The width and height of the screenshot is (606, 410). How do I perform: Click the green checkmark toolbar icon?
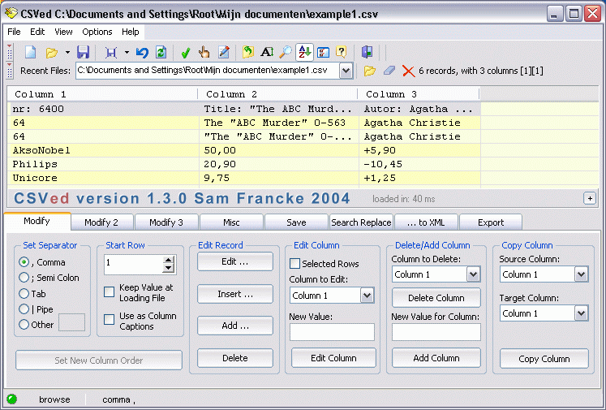point(185,52)
